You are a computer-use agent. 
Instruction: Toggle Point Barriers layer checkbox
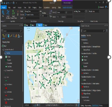click(6, 84)
